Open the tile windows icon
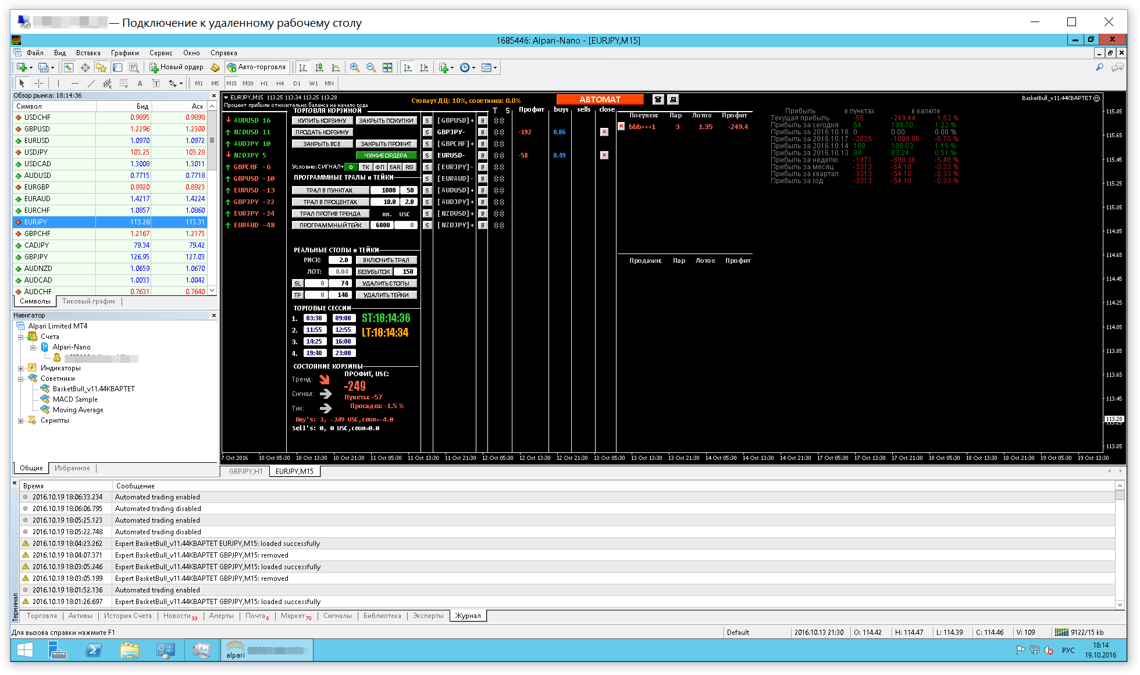 click(x=387, y=67)
